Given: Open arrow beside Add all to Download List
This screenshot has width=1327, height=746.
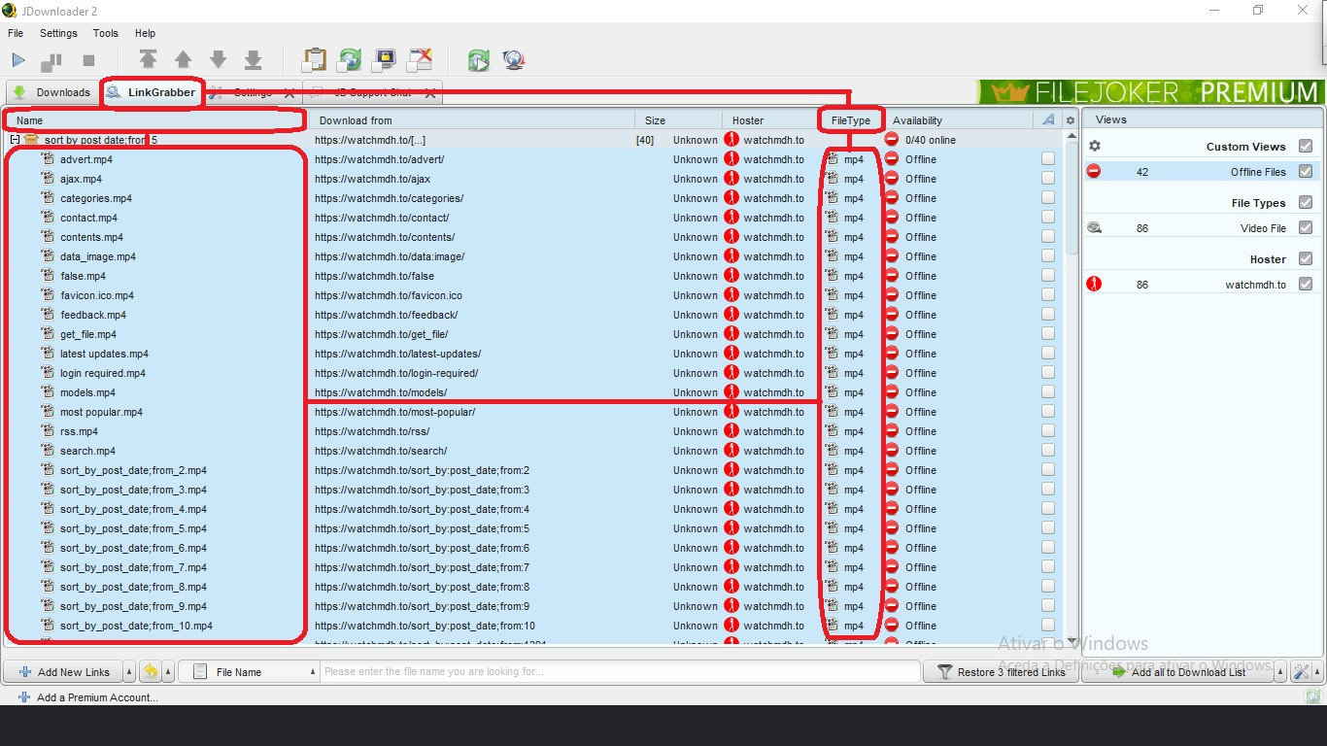Looking at the screenshot, I should [x=1279, y=671].
